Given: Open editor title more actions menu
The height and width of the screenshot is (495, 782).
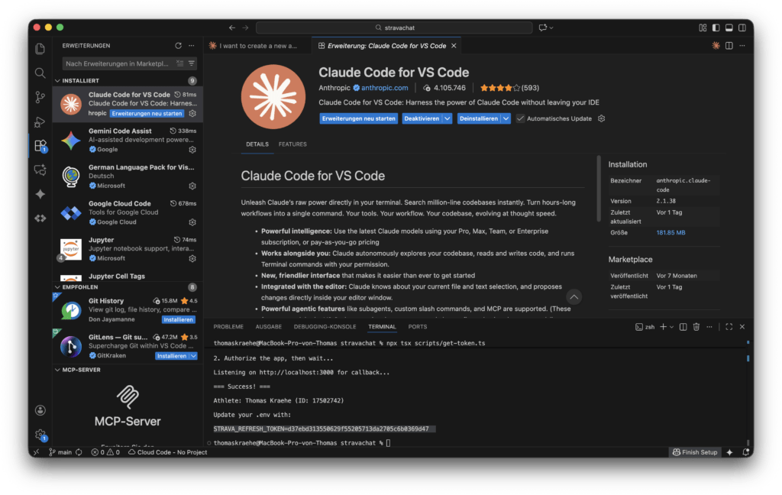Looking at the screenshot, I should pos(742,45).
